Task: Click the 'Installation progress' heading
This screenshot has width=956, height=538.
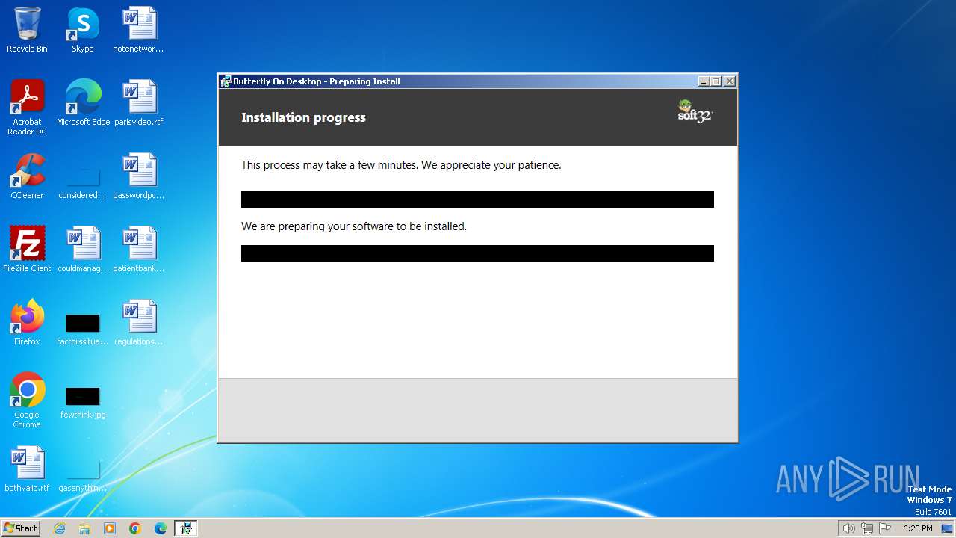Action: point(303,117)
